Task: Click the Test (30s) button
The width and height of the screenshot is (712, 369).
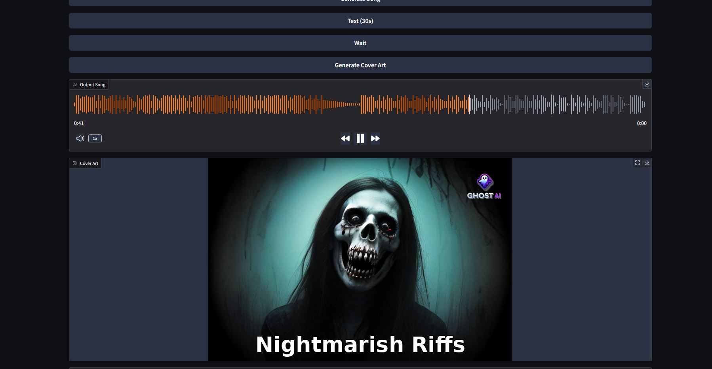Action: [360, 21]
